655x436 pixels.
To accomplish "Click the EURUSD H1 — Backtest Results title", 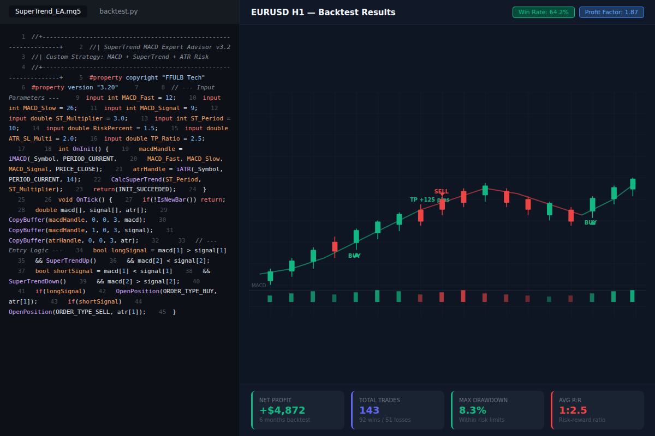I will [323, 12].
